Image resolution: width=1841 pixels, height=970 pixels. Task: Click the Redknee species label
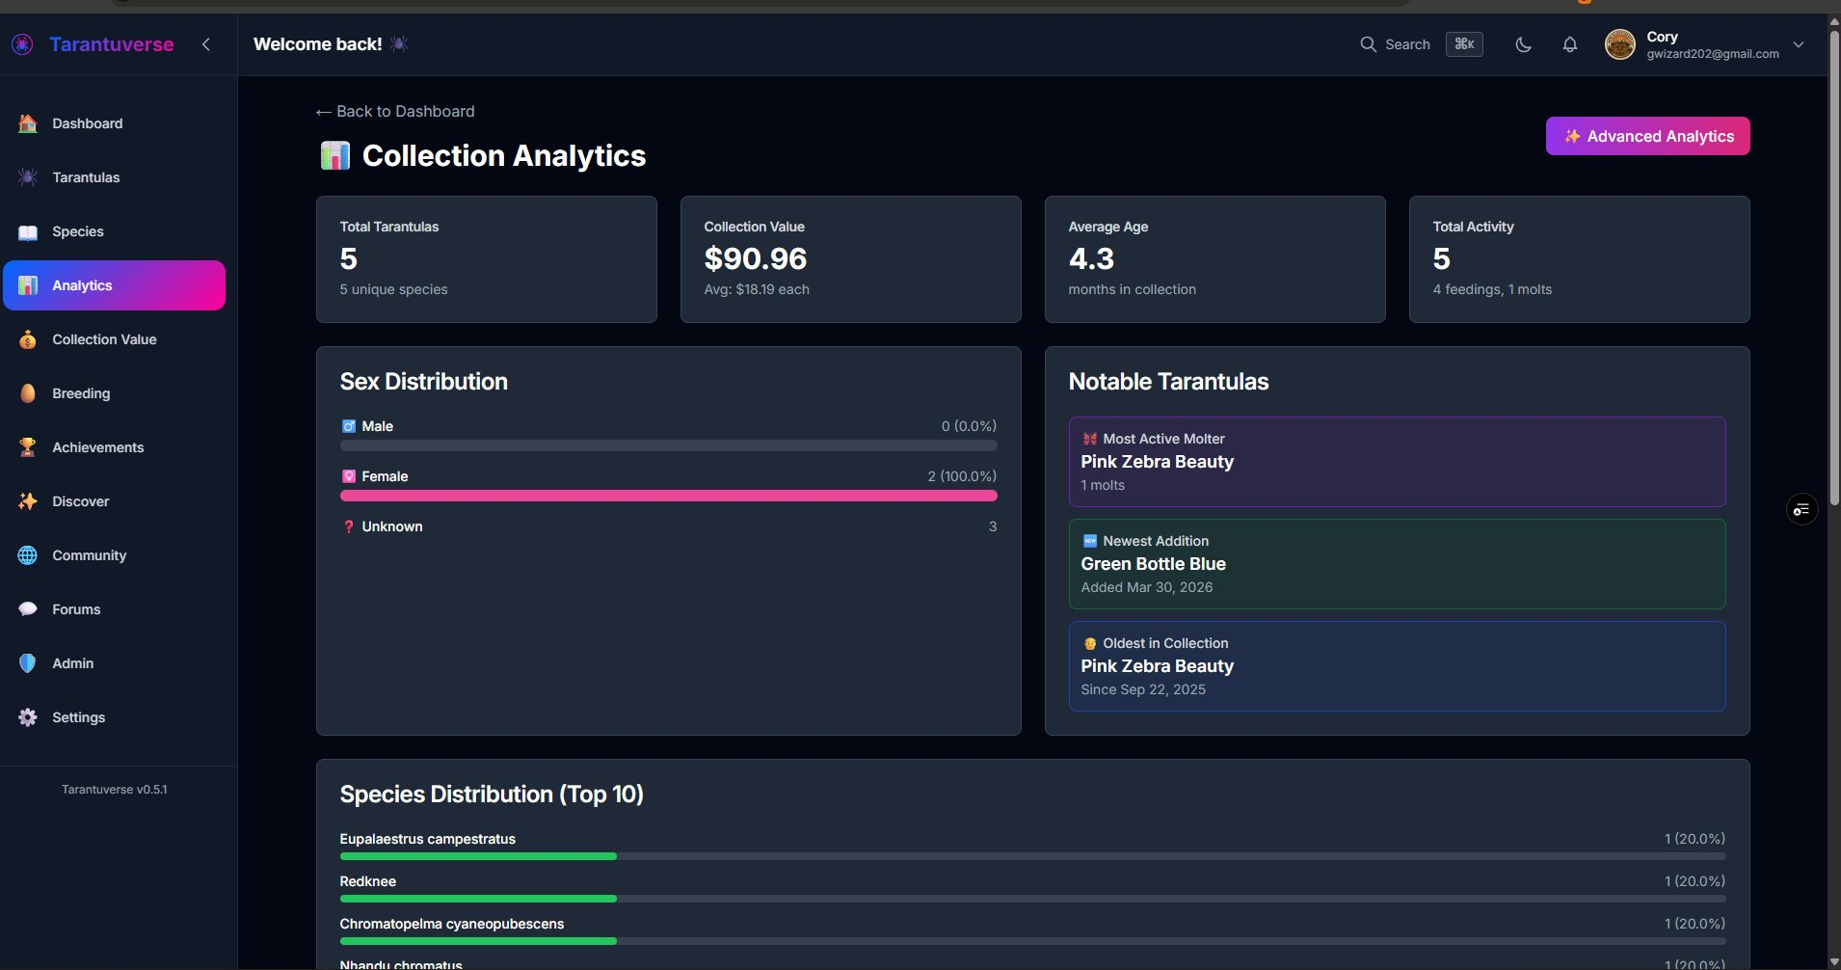pos(368,881)
